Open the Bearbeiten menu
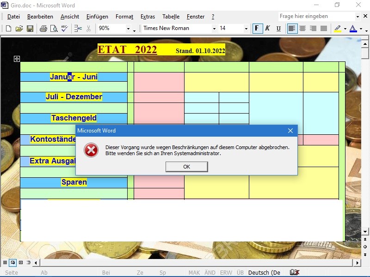 [40, 17]
